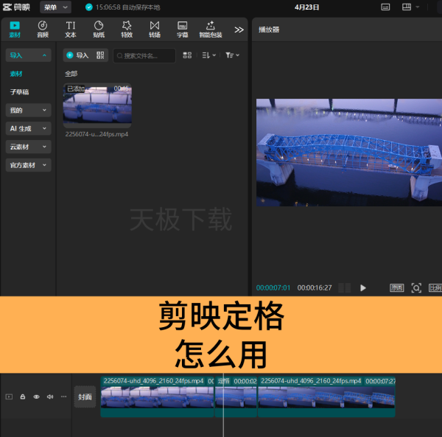Click the search file name field
442x437 pixels.
[144, 55]
